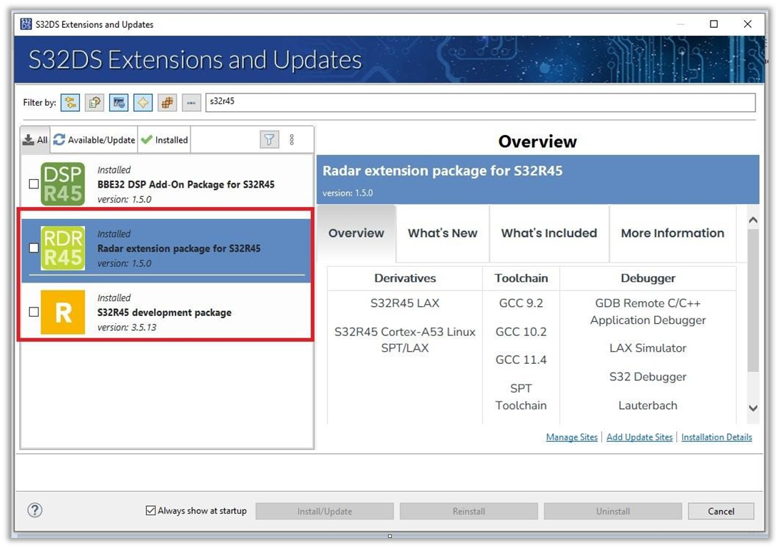Open the vertical three-dot menu near the filter
This screenshot has width=779, height=548.
(x=292, y=139)
